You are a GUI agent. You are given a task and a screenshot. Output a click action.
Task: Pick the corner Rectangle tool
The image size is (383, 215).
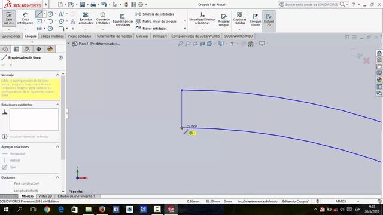39,21
